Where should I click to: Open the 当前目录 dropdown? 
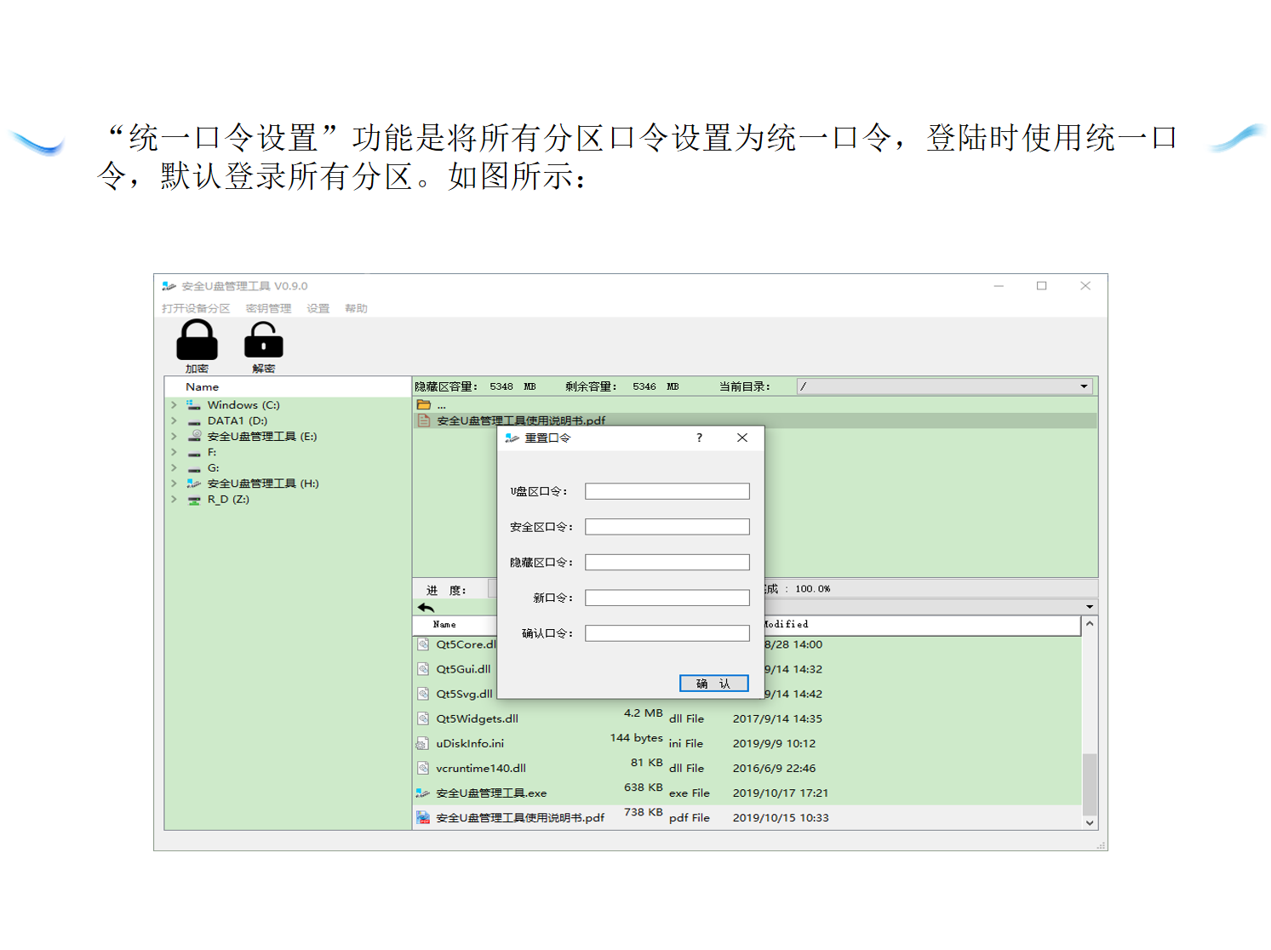[1083, 386]
